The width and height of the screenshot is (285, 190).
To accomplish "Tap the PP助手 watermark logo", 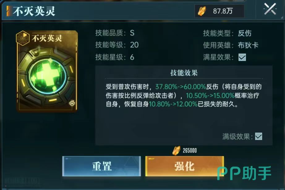I will point(244,173).
